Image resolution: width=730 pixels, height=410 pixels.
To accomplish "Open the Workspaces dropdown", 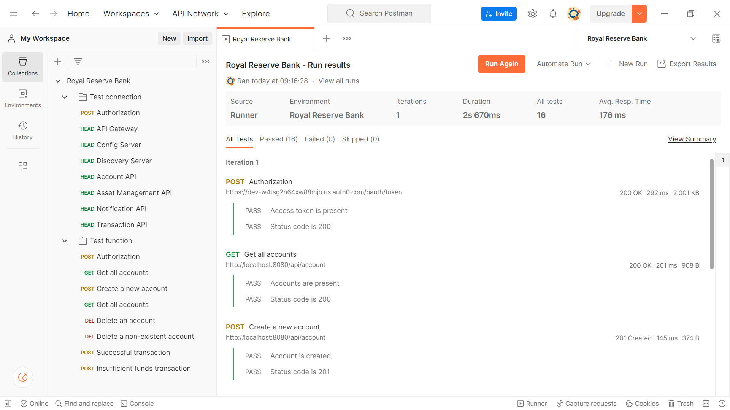I will point(131,14).
